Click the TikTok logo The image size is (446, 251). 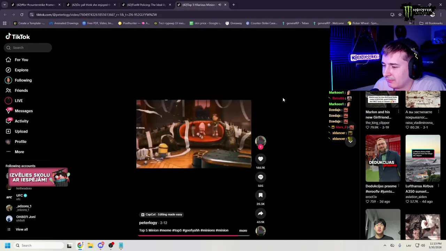(x=17, y=37)
